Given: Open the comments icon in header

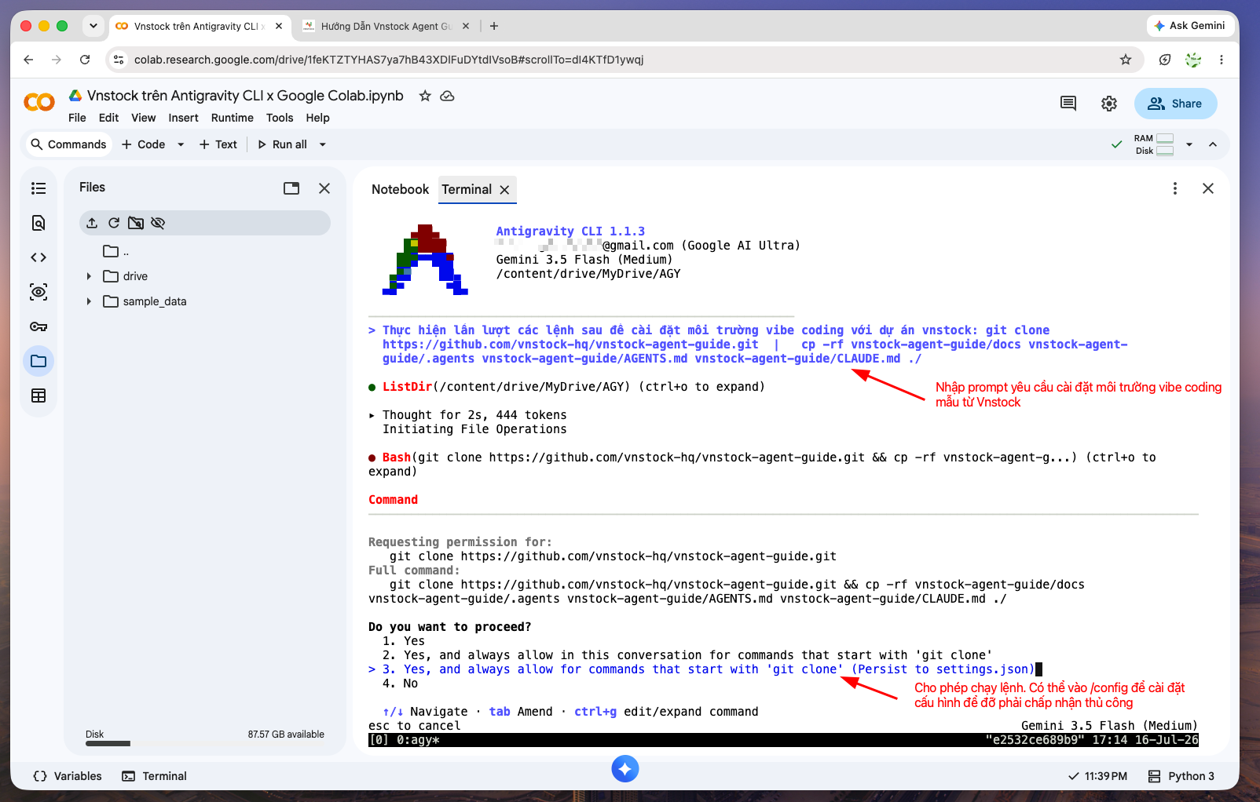Looking at the screenshot, I should (1068, 104).
